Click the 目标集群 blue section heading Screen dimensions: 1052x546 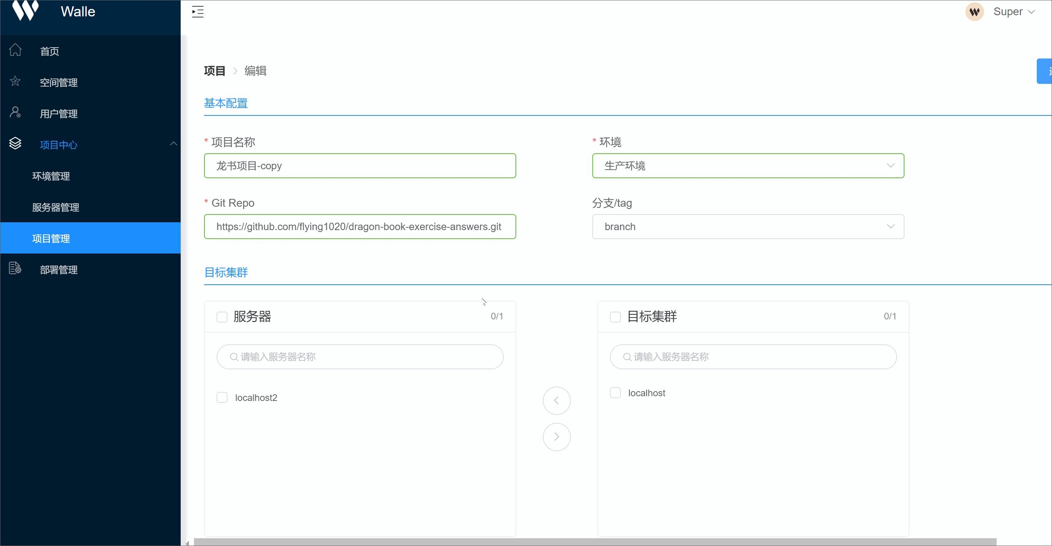click(x=226, y=272)
